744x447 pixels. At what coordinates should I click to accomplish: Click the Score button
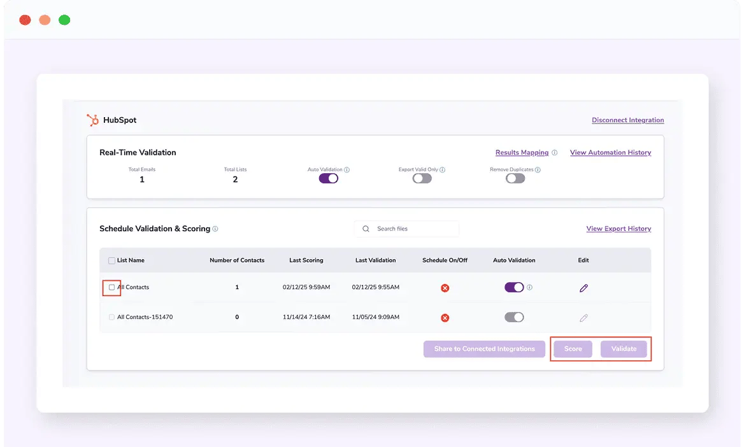coord(572,348)
